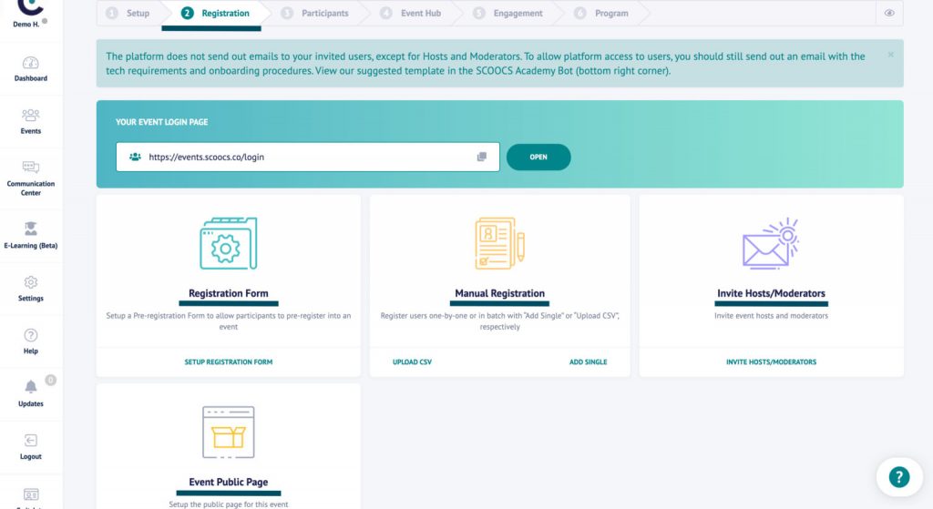Click the Registration Form heading
933x509 pixels.
(229, 293)
